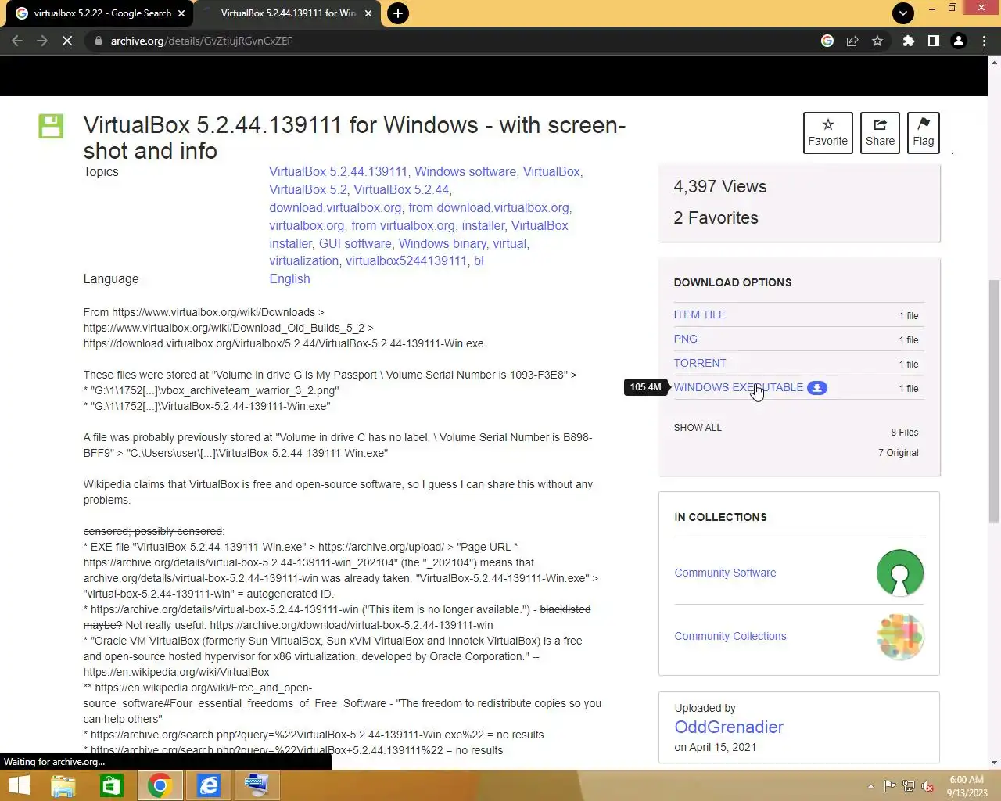The width and height of the screenshot is (1001, 801).
Task: Open the Community Software collection link
Action: click(725, 573)
